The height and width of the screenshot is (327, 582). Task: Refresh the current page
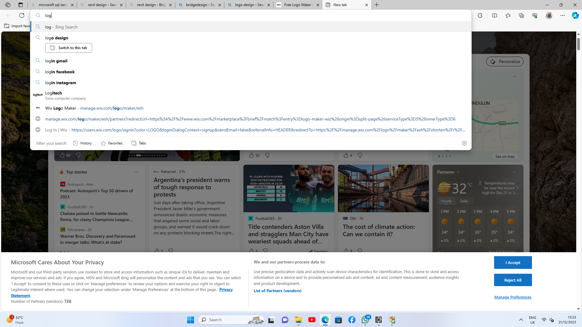point(22,15)
